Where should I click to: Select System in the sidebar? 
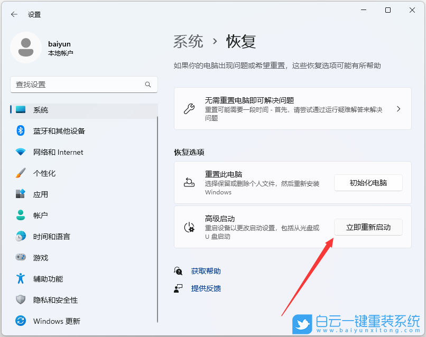point(41,110)
